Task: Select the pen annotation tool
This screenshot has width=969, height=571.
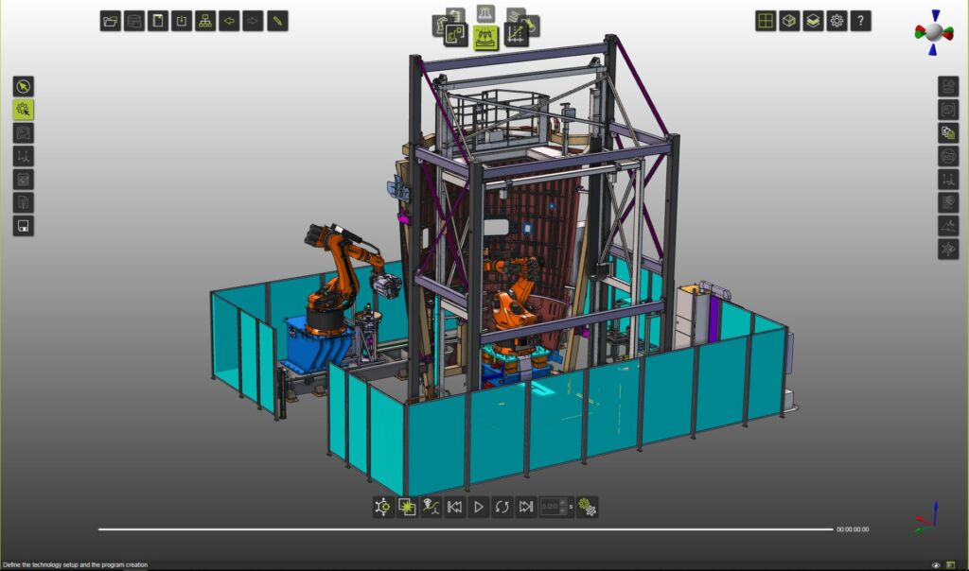Action: (275, 21)
